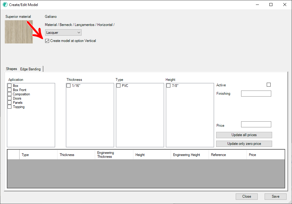Check the 1/16" thickness option
Screen dimensions: 292x204
pos(69,86)
